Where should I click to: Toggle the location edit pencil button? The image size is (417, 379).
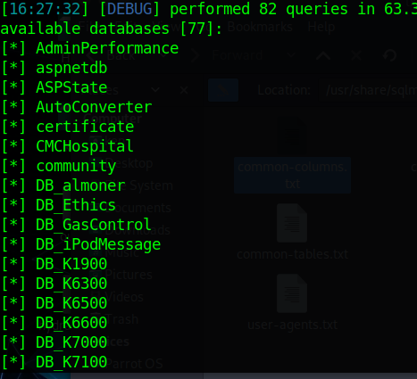click(x=223, y=90)
